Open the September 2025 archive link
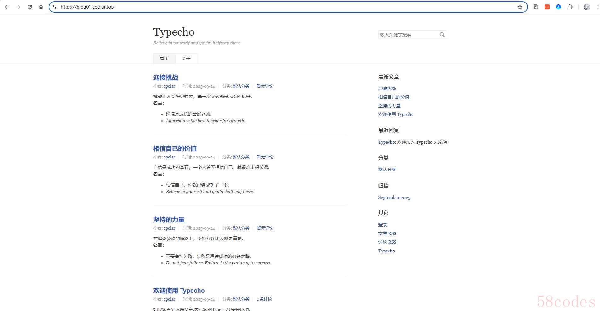This screenshot has width=600, height=311. click(x=394, y=197)
